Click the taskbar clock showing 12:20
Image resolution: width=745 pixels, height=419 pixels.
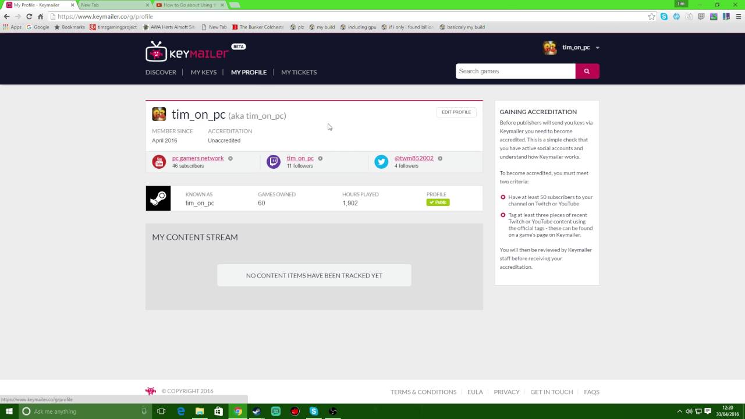coord(728,411)
